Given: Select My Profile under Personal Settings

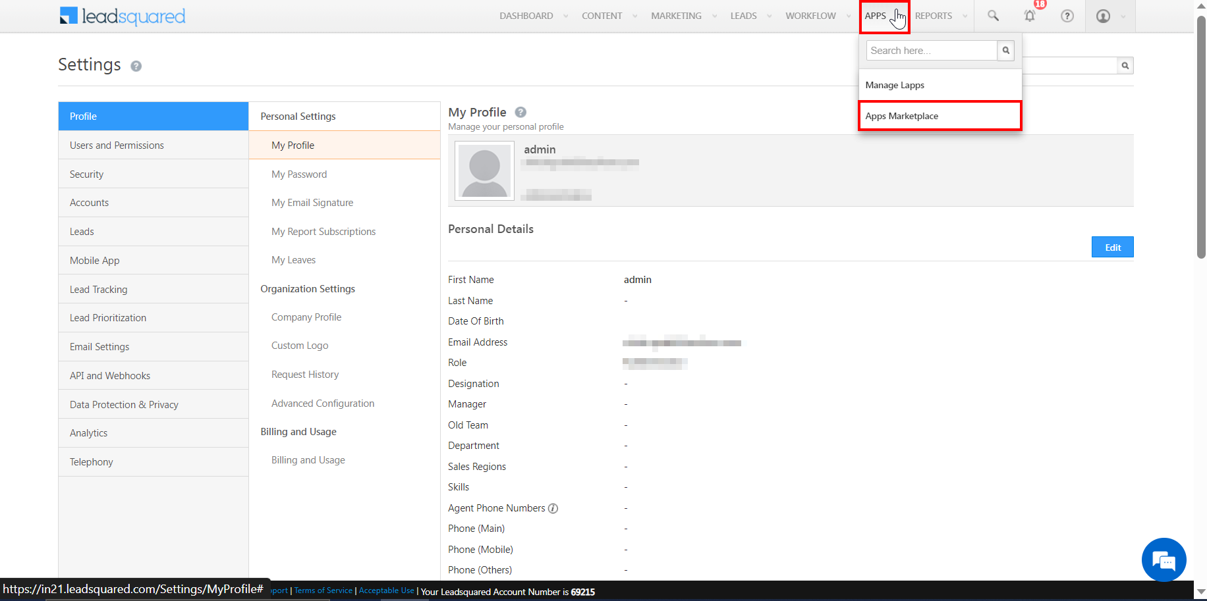Looking at the screenshot, I should tap(345, 145).
